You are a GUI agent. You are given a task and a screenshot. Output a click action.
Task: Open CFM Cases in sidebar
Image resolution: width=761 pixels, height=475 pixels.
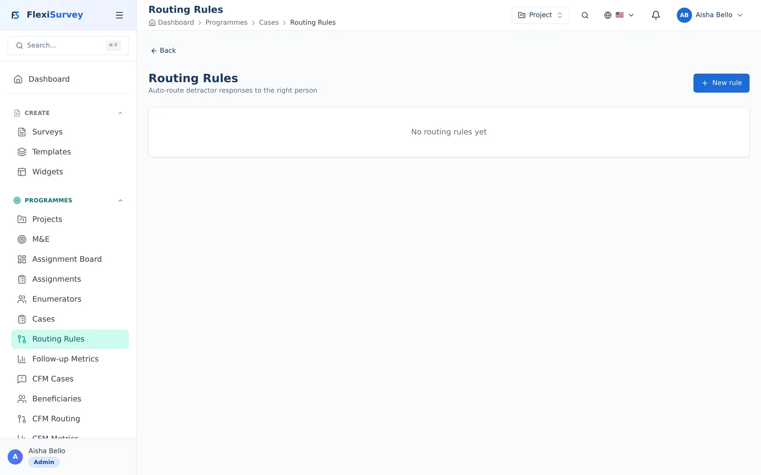pyautogui.click(x=70, y=379)
